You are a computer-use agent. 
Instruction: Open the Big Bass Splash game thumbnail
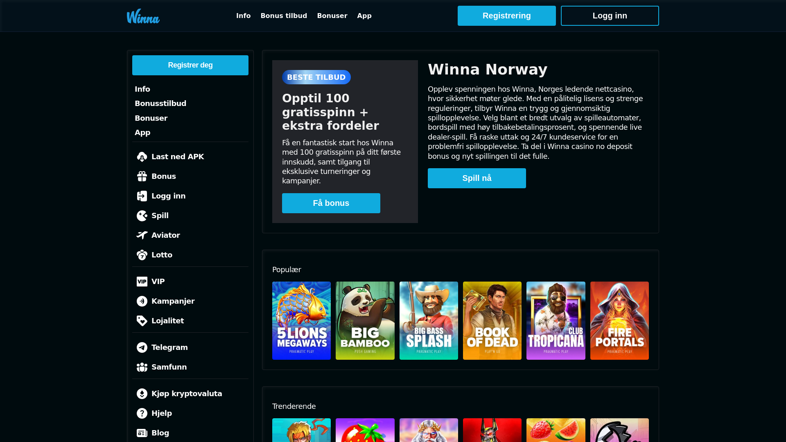click(429, 320)
